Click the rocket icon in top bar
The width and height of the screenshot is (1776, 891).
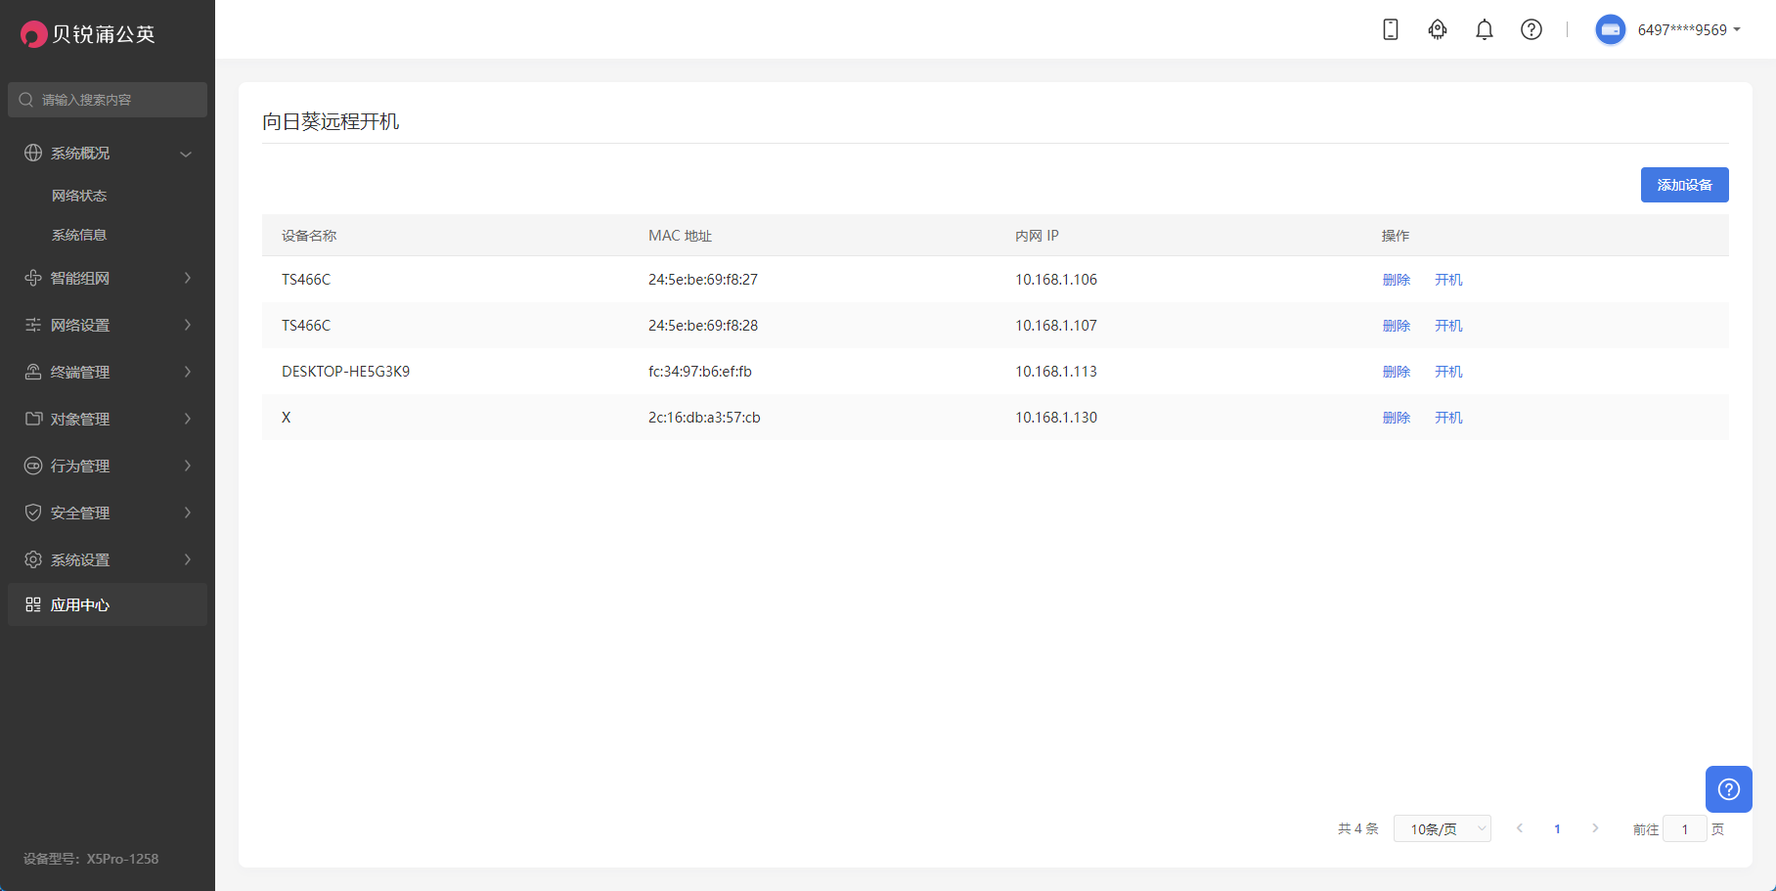click(1437, 29)
